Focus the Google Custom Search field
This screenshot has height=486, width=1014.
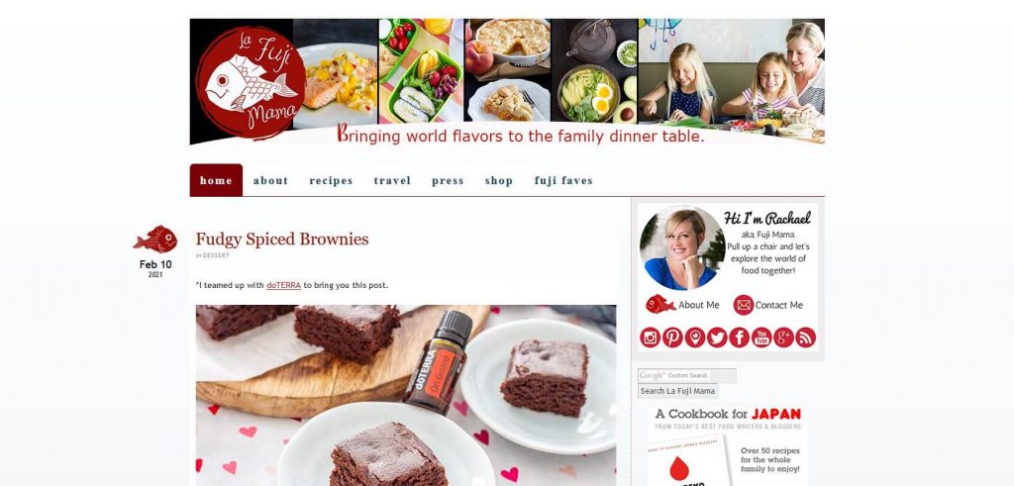coord(687,375)
